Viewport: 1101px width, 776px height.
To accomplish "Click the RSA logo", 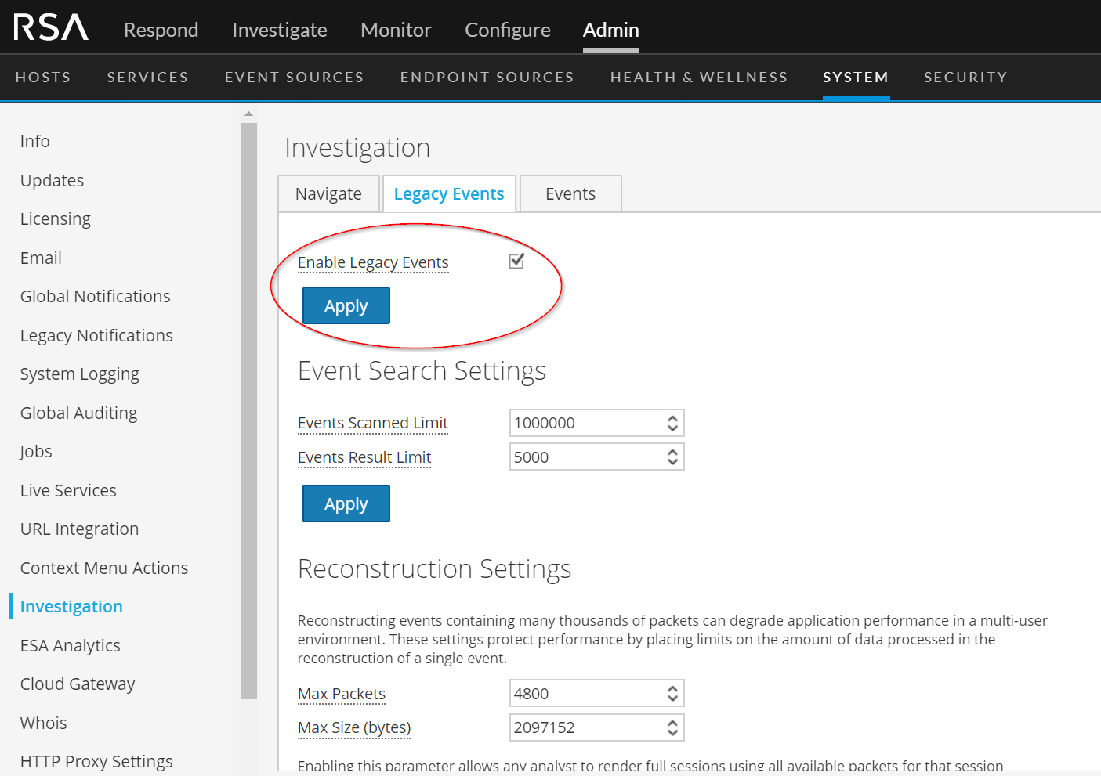I will (x=51, y=28).
